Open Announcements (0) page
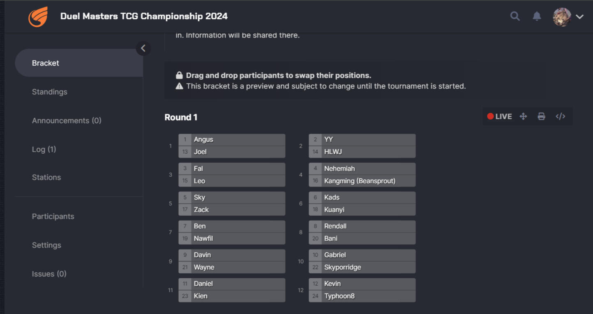The height and width of the screenshot is (314, 593). pos(67,120)
